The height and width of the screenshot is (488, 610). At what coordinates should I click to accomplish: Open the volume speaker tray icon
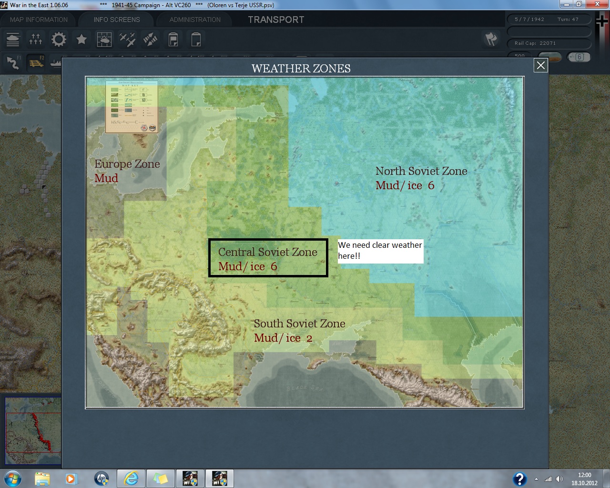coord(559,479)
